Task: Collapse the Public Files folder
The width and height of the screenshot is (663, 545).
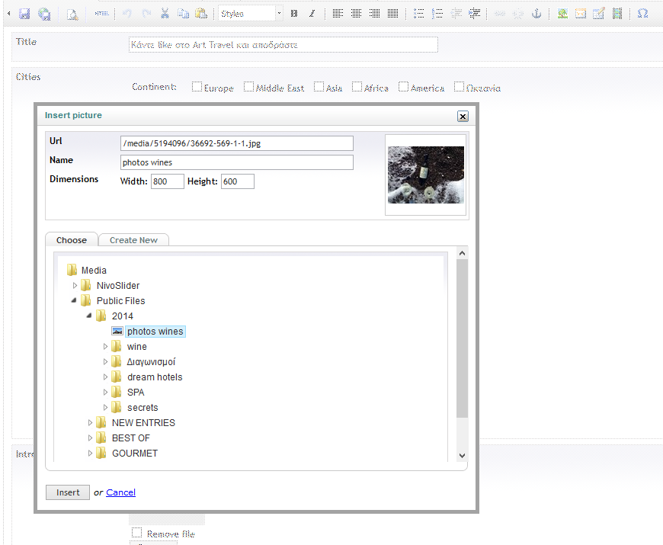Action: tap(74, 300)
